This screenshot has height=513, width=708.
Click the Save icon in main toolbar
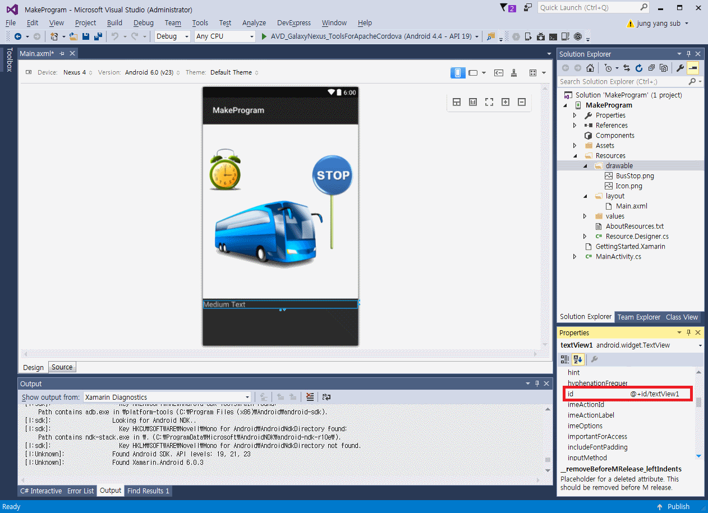coord(86,36)
